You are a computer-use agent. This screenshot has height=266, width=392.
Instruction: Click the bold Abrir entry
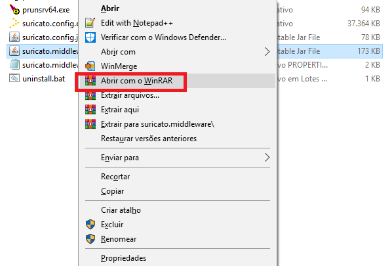tap(110, 9)
